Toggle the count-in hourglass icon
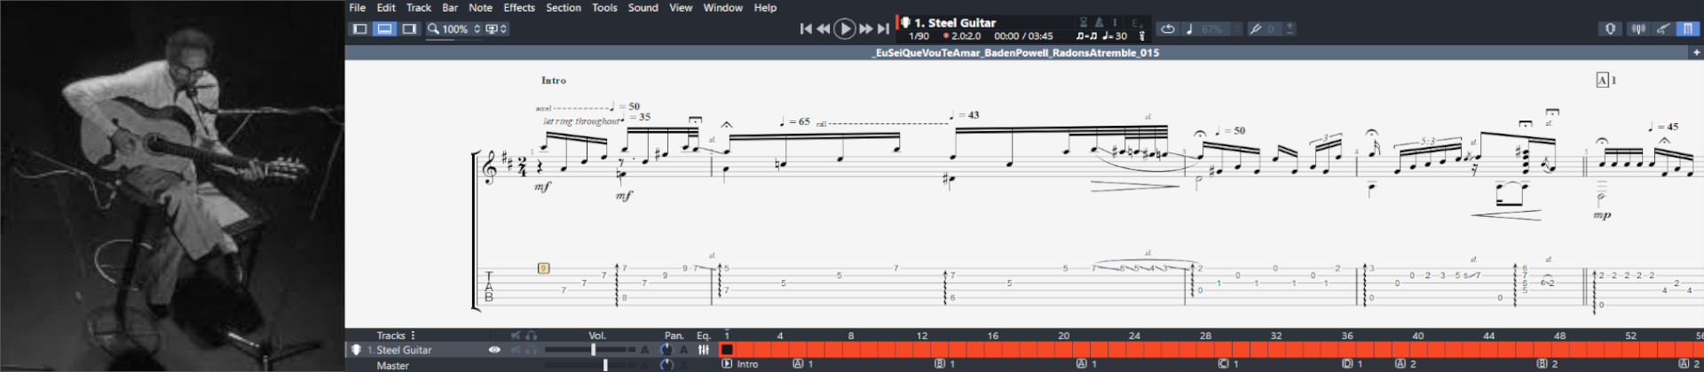The image size is (1704, 372). coord(1084,22)
